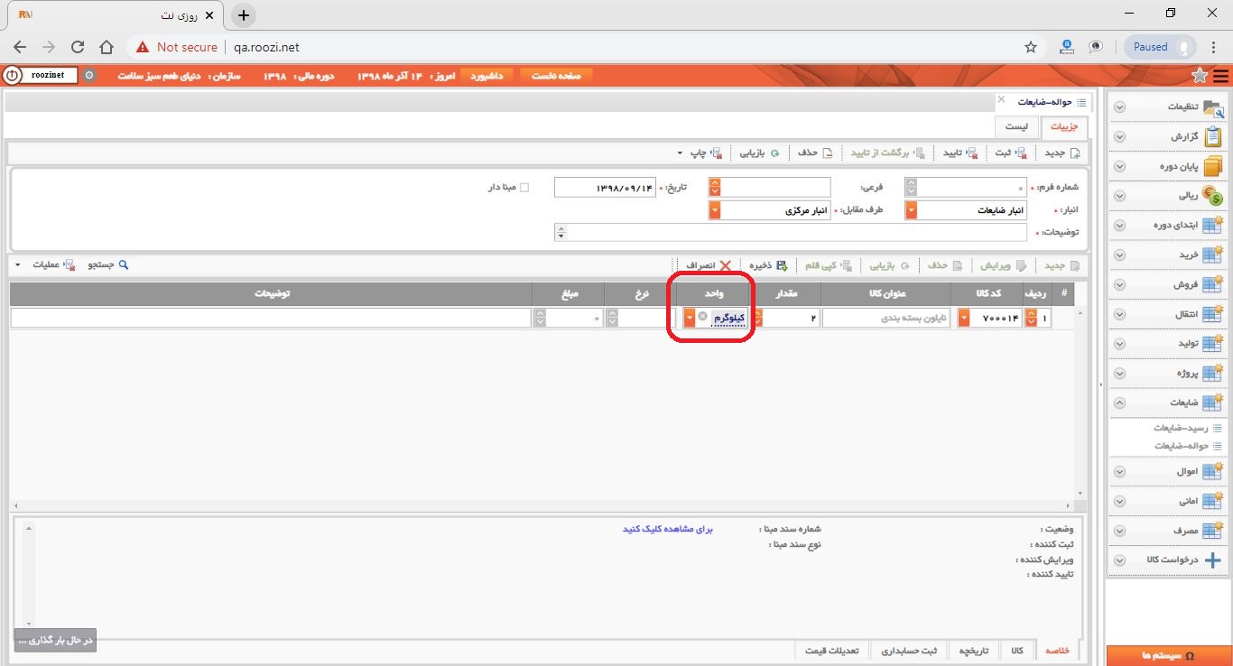Click the browser reload button
Screen dimensions: 1233x666
coord(78,47)
